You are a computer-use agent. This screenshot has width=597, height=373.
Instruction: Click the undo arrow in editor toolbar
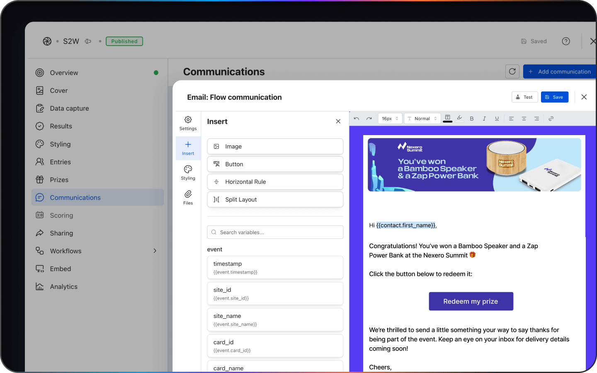pyautogui.click(x=357, y=119)
